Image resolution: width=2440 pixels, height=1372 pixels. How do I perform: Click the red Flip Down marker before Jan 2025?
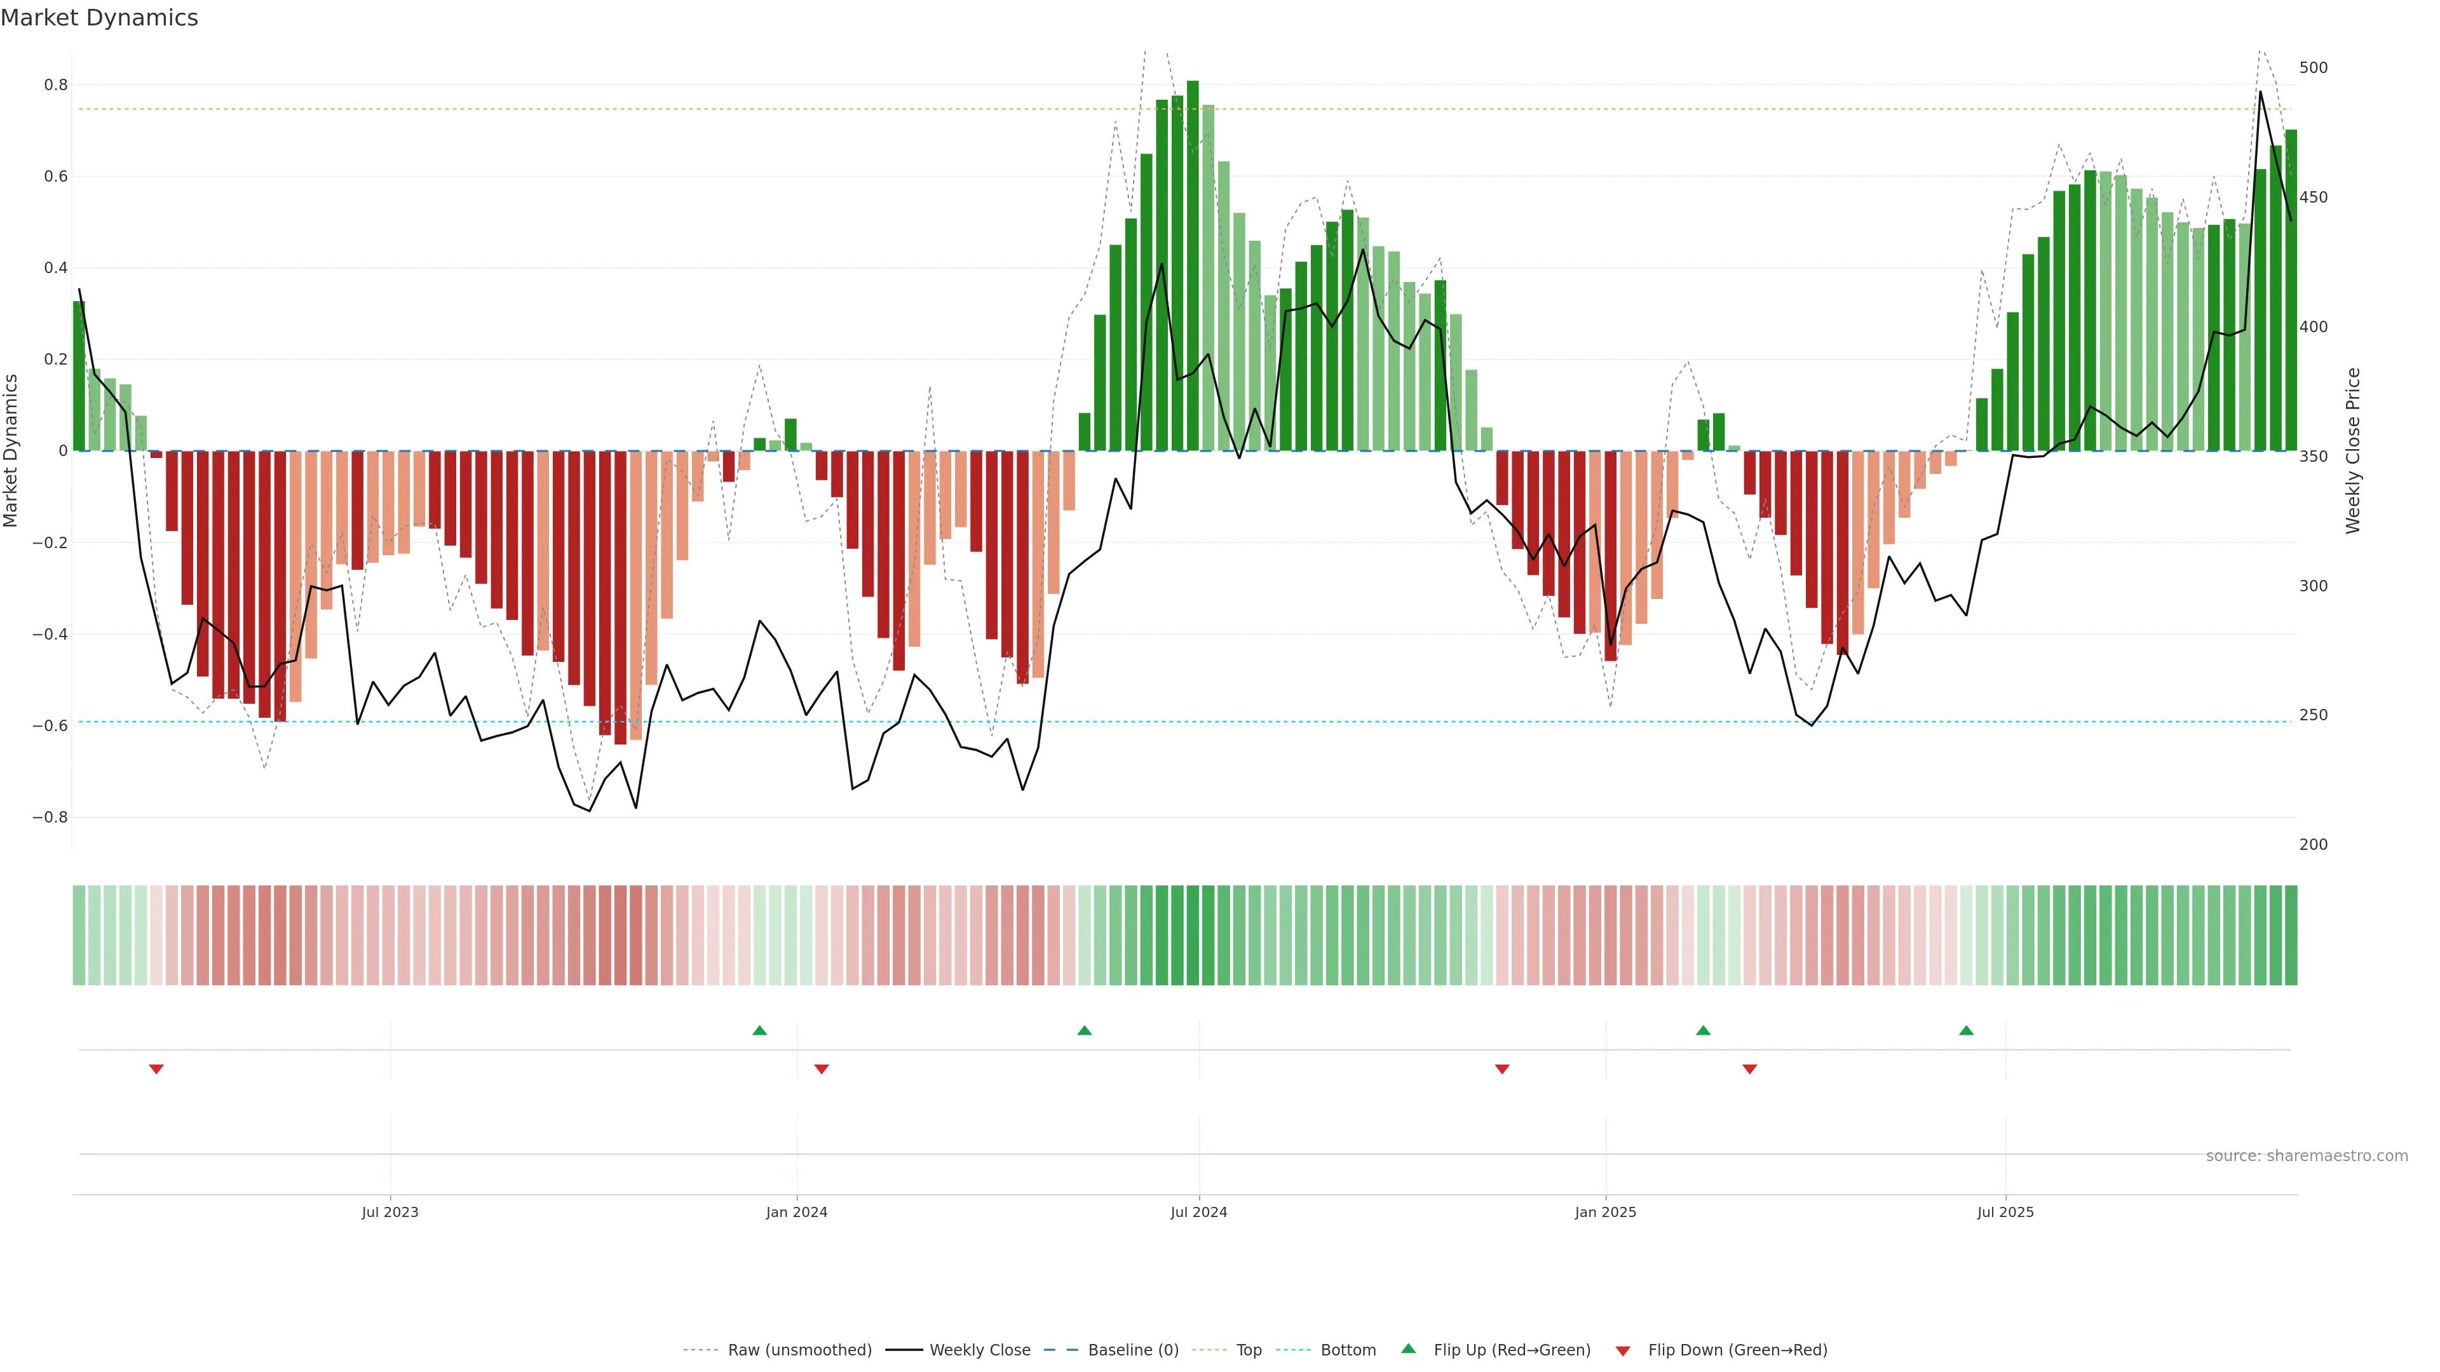[1501, 1069]
